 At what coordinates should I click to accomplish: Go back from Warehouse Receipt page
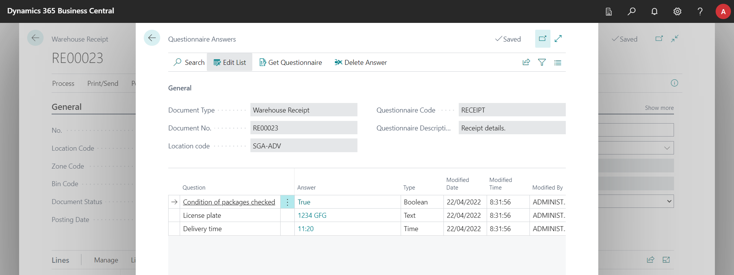[x=35, y=38]
